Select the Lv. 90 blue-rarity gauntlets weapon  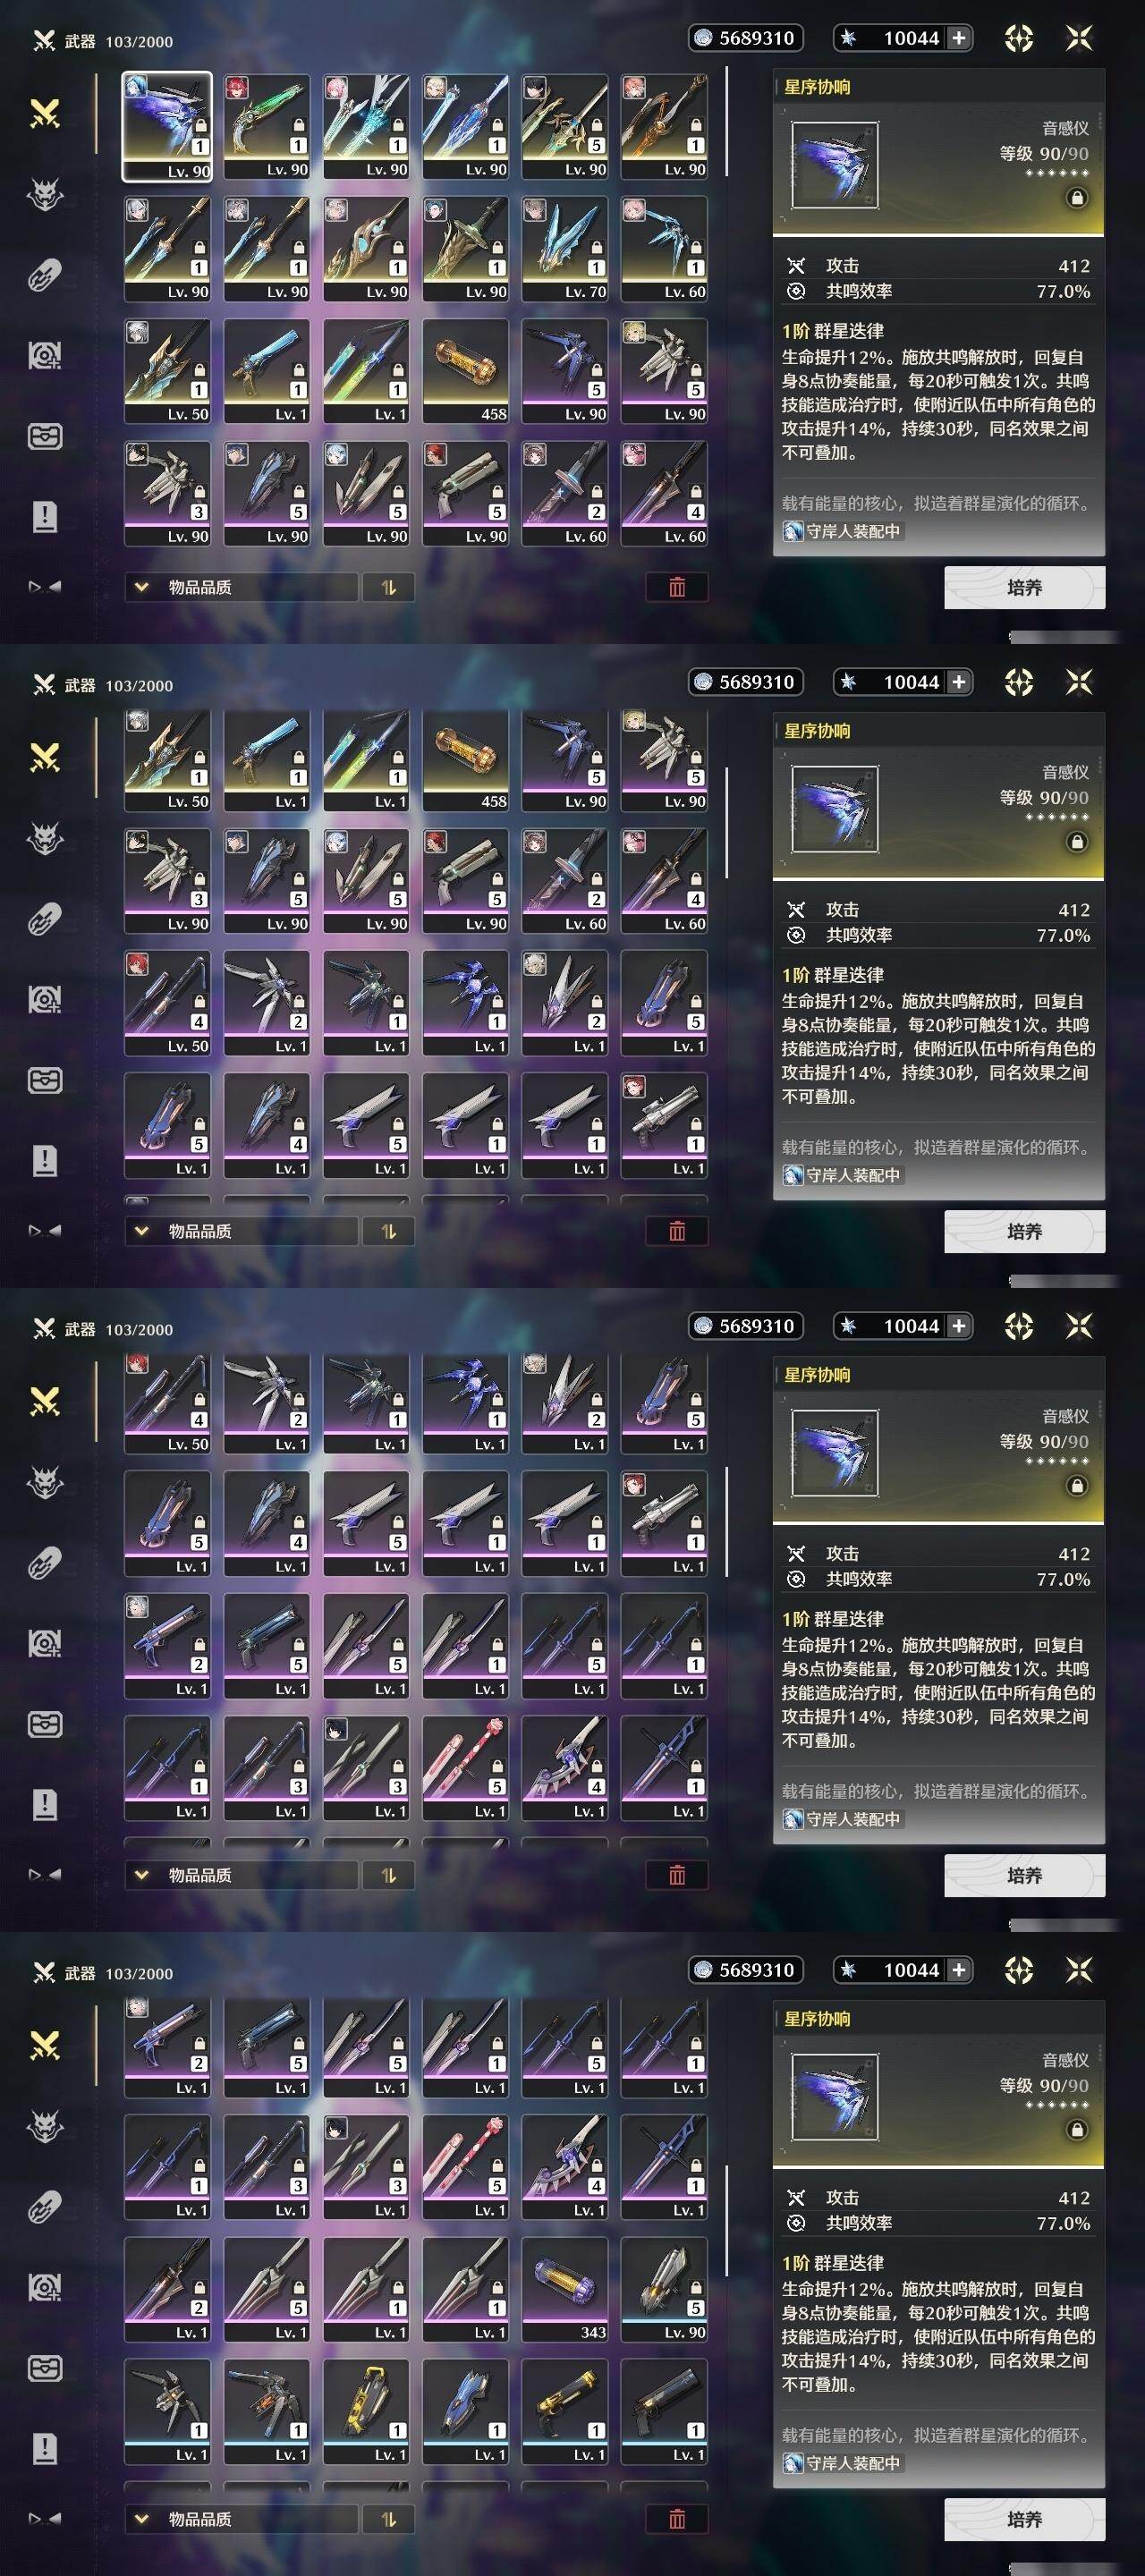click(x=664, y=2289)
